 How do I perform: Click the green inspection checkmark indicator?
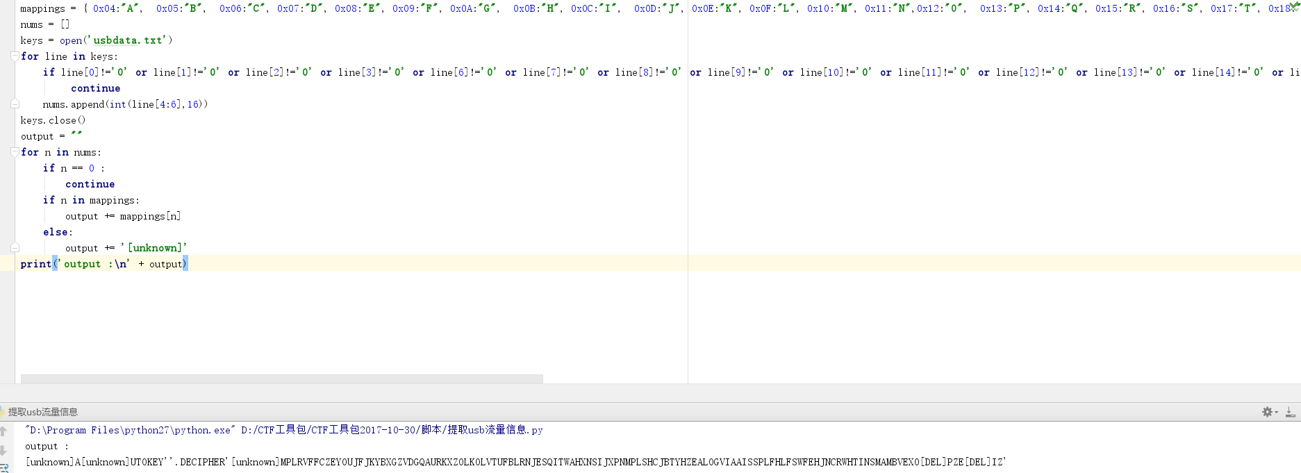pyautogui.click(x=1294, y=5)
